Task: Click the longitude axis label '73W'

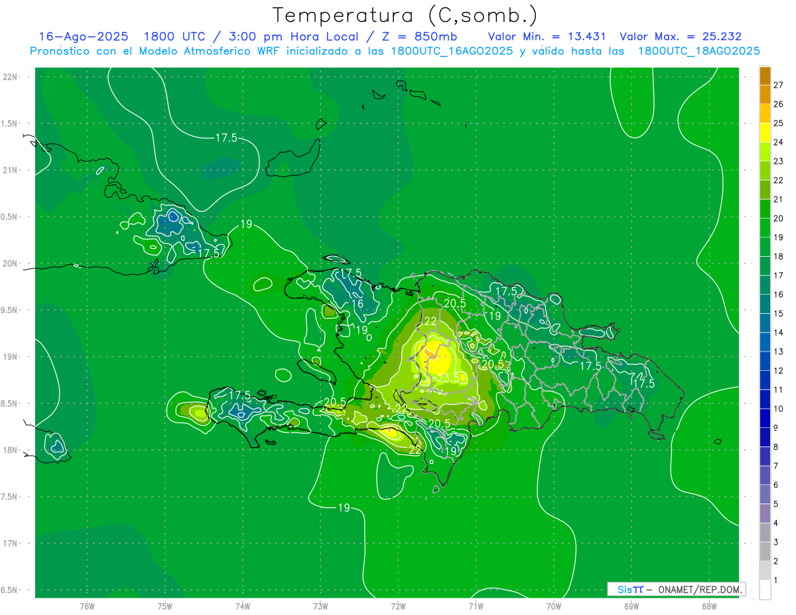Action: 320,606
